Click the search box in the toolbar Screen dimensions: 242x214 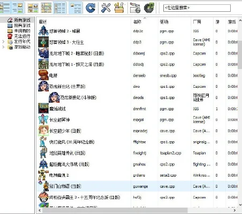[197, 8]
